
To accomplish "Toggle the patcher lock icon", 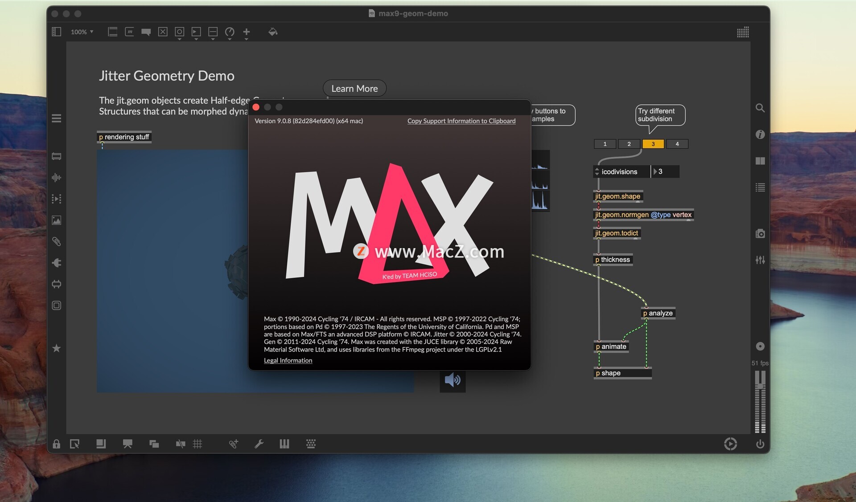I will tap(56, 444).
